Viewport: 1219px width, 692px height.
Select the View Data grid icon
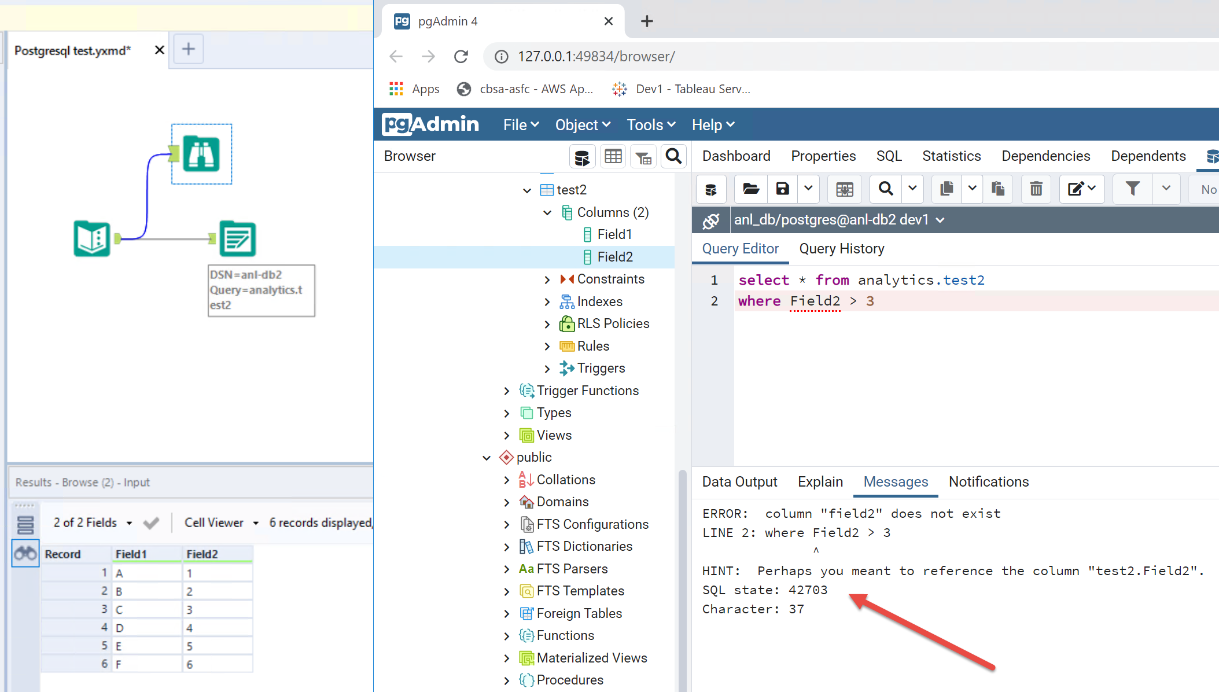point(613,156)
